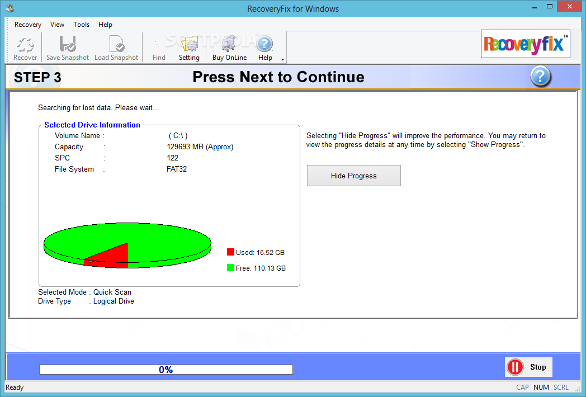The height and width of the screenshot is (397, 586).
Task: Click the app icon in title bar
Action: (x=10, y=8)
